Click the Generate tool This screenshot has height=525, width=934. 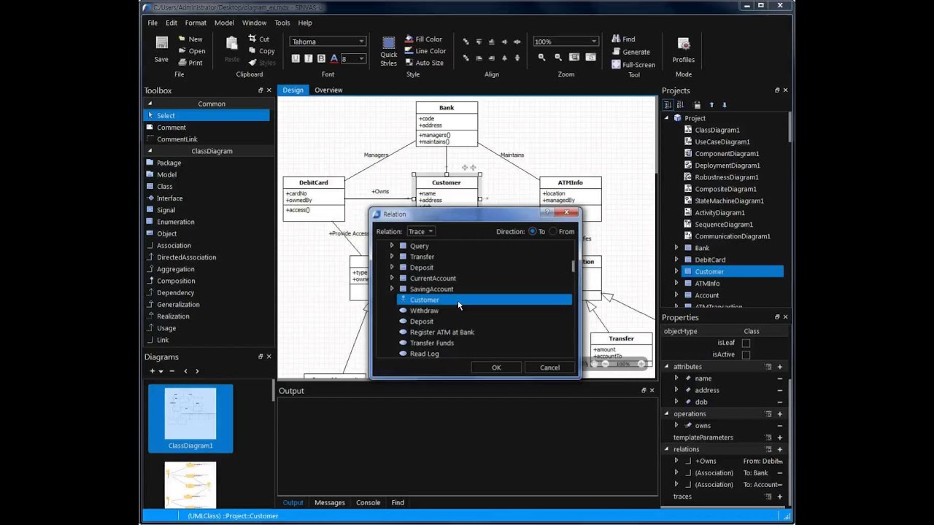tap(630, 52)
